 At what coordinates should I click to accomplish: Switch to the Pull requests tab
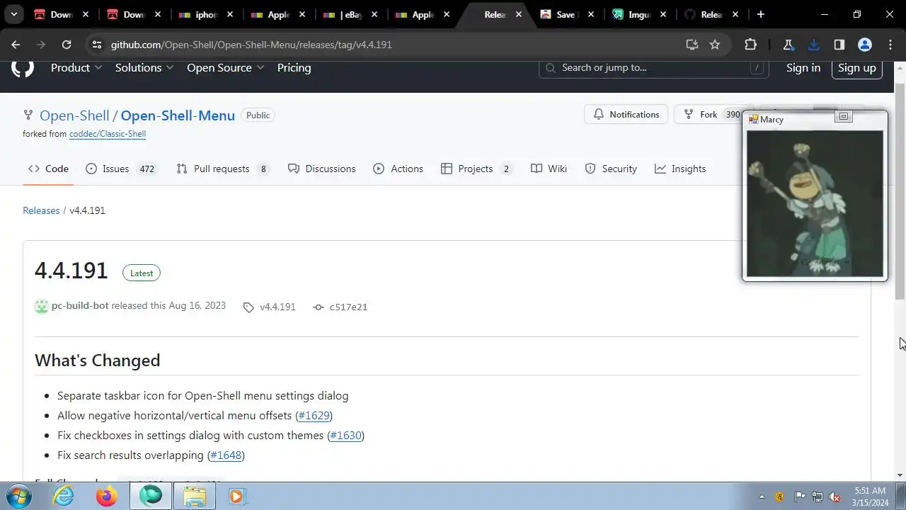(x=222, y=169)
